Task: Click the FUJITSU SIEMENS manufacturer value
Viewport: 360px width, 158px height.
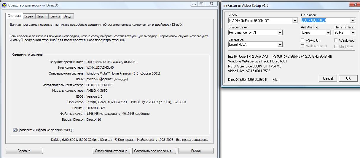Action: tap(99, 85)
